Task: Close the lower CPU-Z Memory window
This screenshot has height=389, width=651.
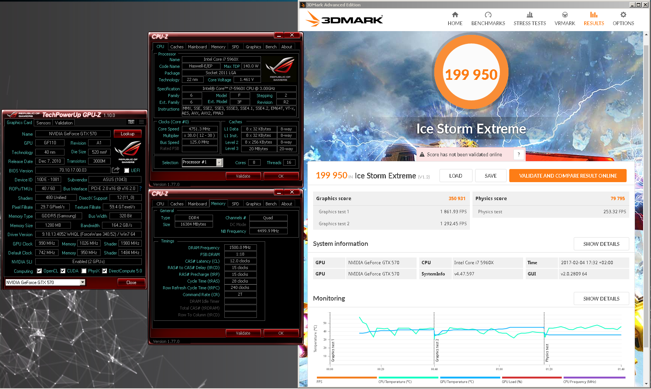Action: [292, 192]
